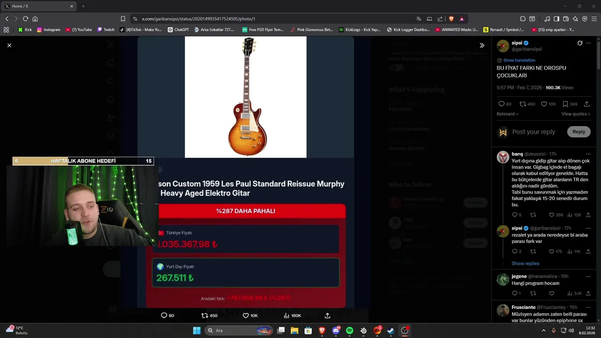
Task: Click the Post your reply field
Action: click(x=534, y=132)
